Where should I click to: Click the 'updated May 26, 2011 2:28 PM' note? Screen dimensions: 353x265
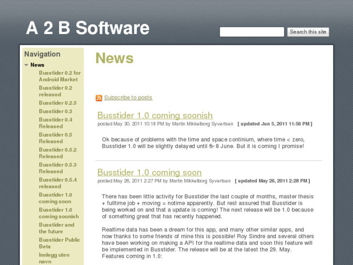coord(272,181)
